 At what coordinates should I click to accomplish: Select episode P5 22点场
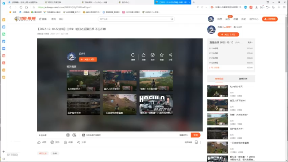tap(231, 68)
